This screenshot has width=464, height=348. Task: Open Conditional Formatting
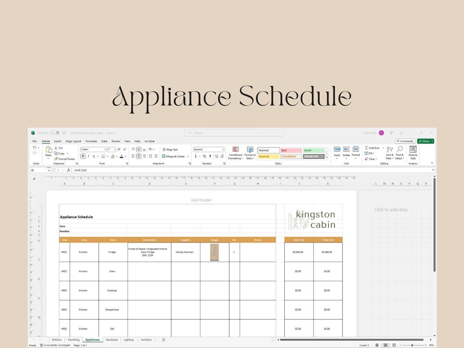pos(236,153)
